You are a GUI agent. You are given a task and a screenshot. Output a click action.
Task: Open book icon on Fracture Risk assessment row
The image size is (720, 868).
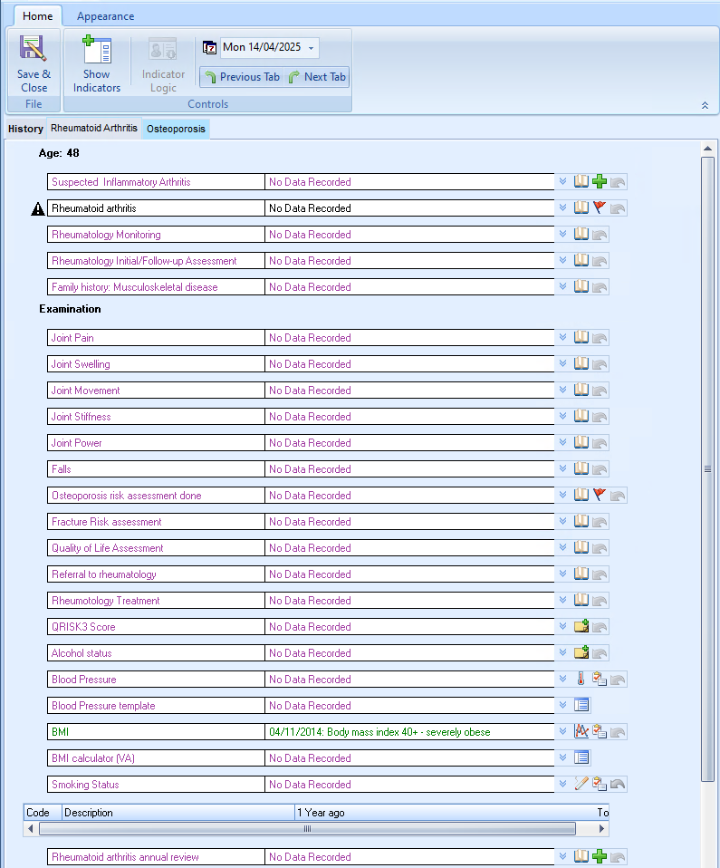pos(581,522)
